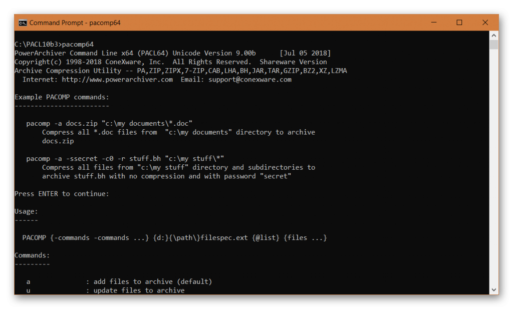Click the scrollbar up arrow
This screenshot has height=309, width=513.
point(494,35)
